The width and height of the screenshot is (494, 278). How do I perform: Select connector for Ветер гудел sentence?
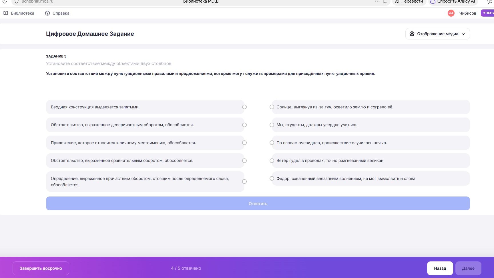coord(272,161)
